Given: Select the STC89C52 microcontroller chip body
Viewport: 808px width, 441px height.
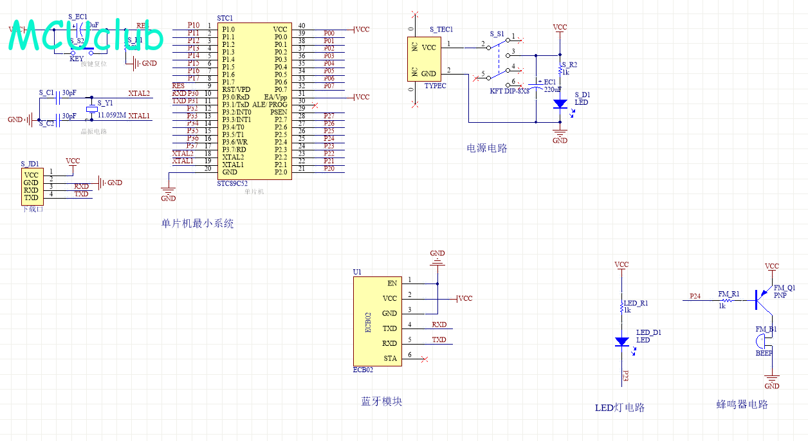Looking at the screenshot, I should [254, 101].
